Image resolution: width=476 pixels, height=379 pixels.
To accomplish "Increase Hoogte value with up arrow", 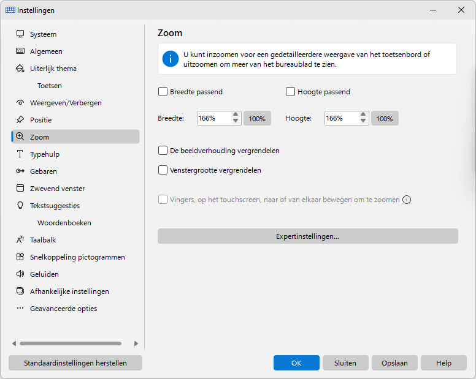I will (363, 114).
